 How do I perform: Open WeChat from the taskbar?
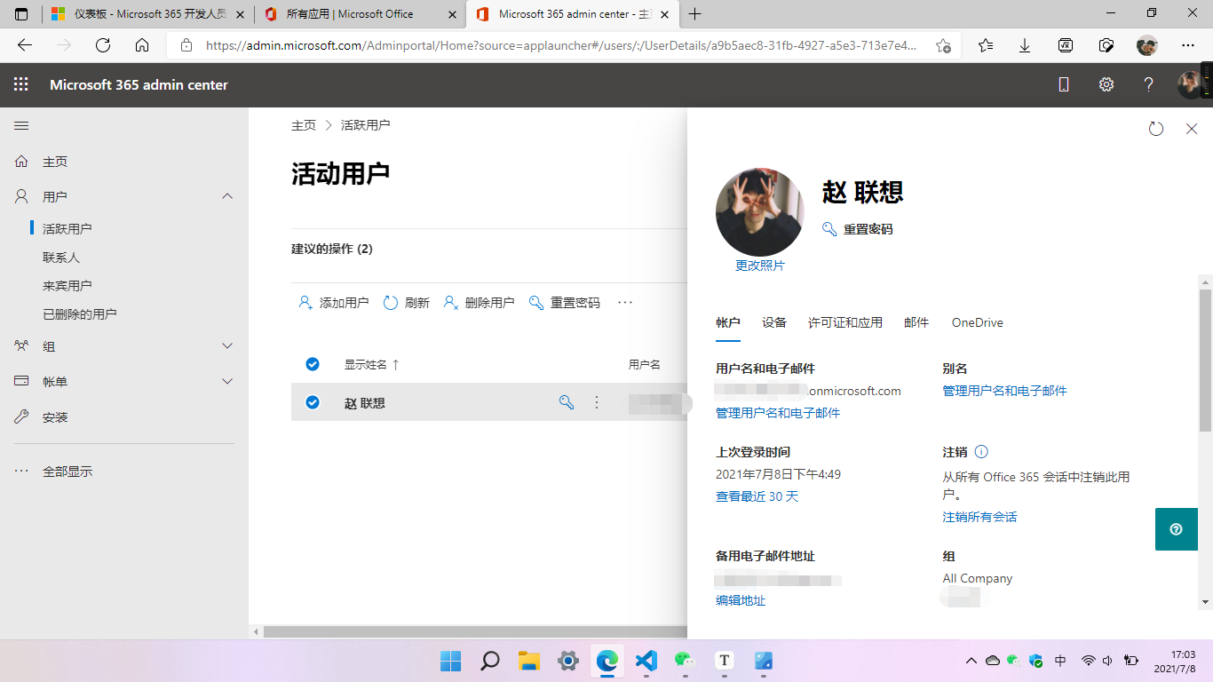[x=685, y=661]
